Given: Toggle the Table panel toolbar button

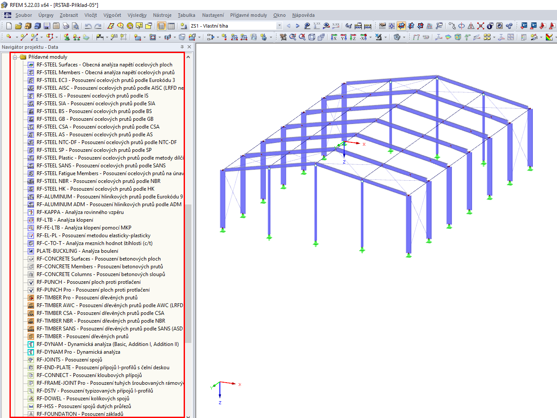Looking at the screenshot, I should 171,26.
